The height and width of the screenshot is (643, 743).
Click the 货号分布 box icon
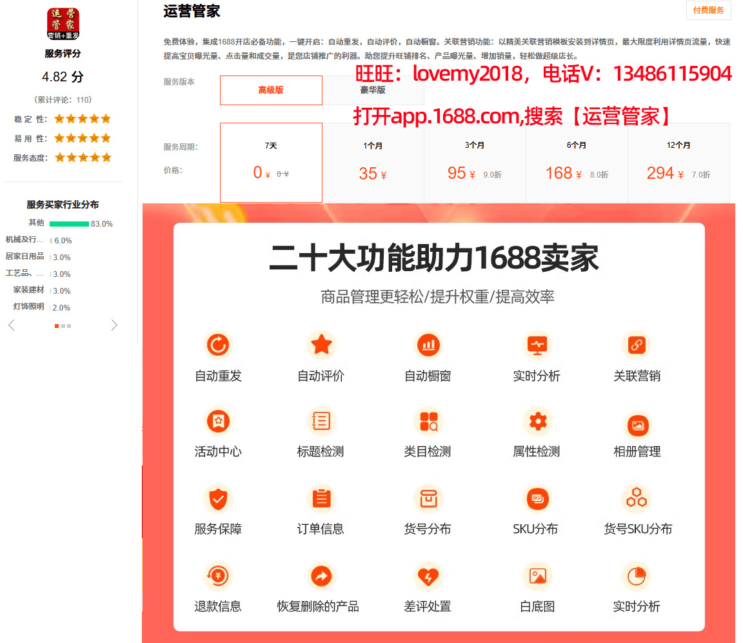[x=428, y=498]
